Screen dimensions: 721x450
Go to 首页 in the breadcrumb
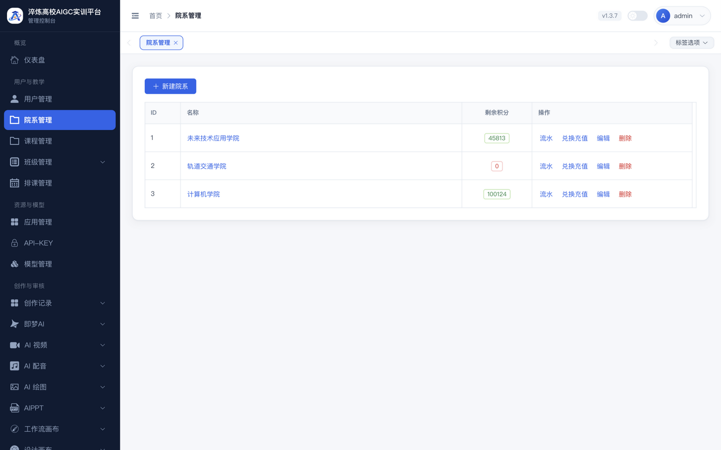pyautogui.click(x=156, y=16)
